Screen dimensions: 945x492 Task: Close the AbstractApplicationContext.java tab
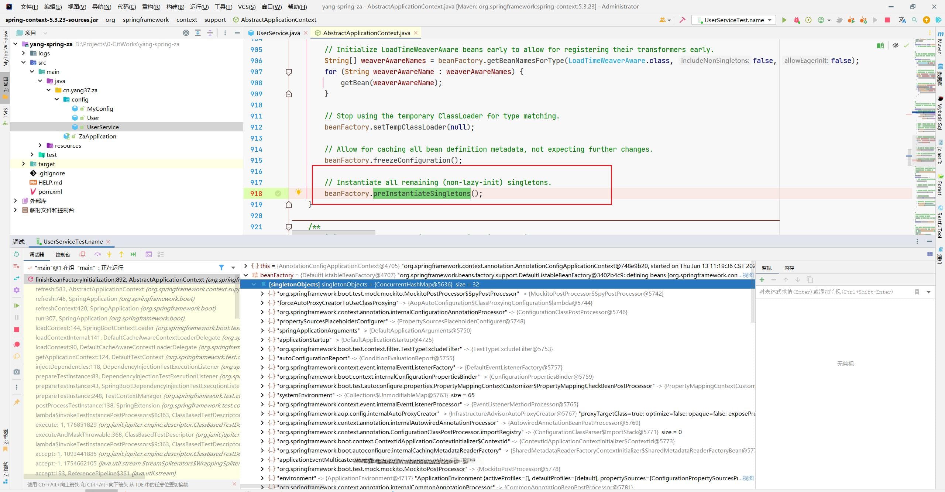click(x=416, y=33)
